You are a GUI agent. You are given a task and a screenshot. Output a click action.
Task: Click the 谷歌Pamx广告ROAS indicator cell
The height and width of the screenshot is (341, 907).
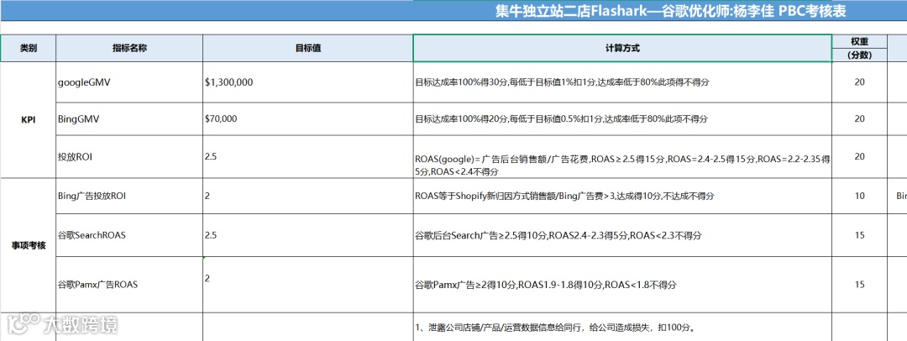(129, 285)
